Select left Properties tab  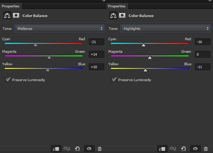click(11, 6)
